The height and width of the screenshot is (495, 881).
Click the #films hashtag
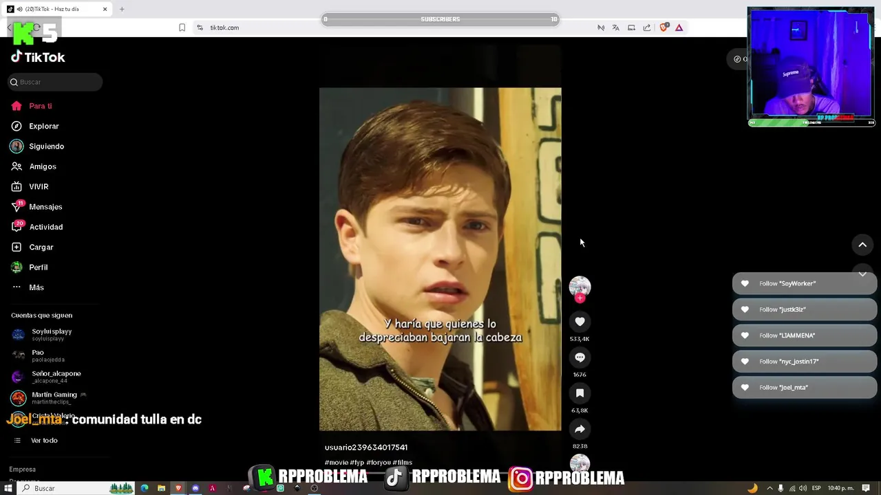(x=403, y=463)
